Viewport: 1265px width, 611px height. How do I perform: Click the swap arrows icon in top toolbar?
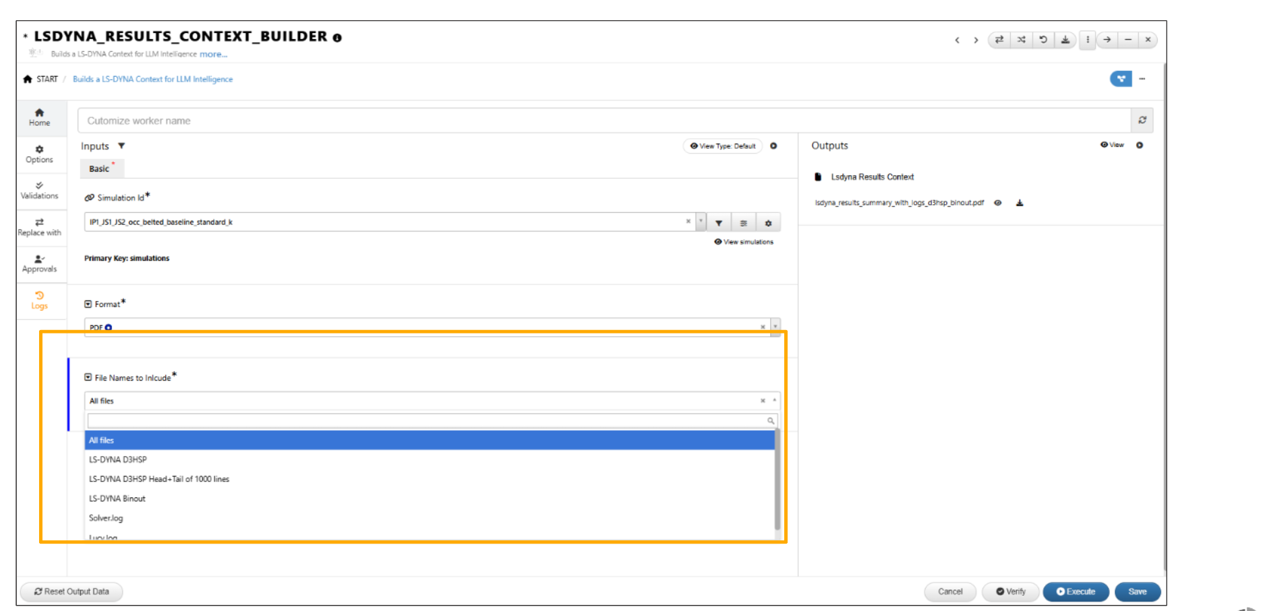pos(999,40)
